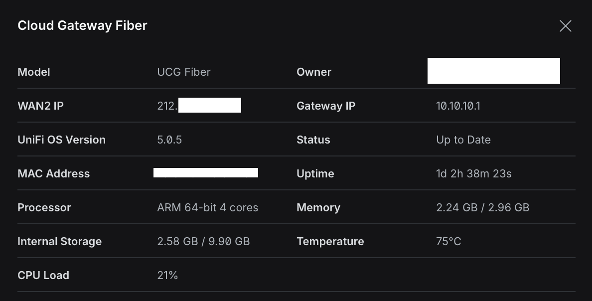Screen dimensions: 592x301
Task: Click the CPU Load label
Action: [43, 275]
